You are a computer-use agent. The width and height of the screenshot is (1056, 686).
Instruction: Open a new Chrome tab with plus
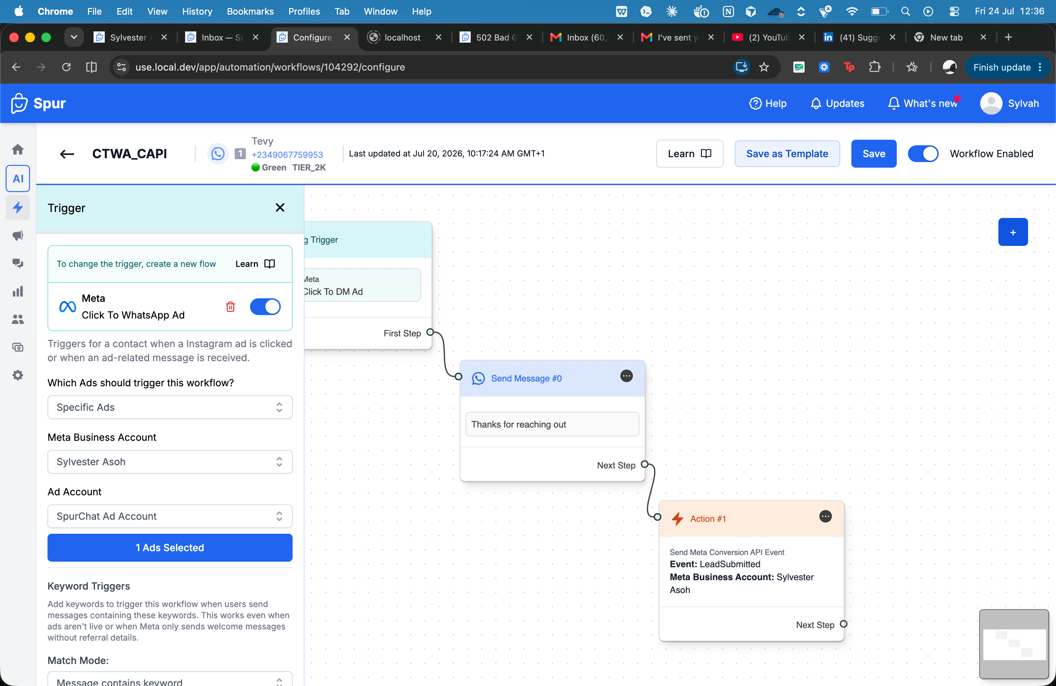1009,37
